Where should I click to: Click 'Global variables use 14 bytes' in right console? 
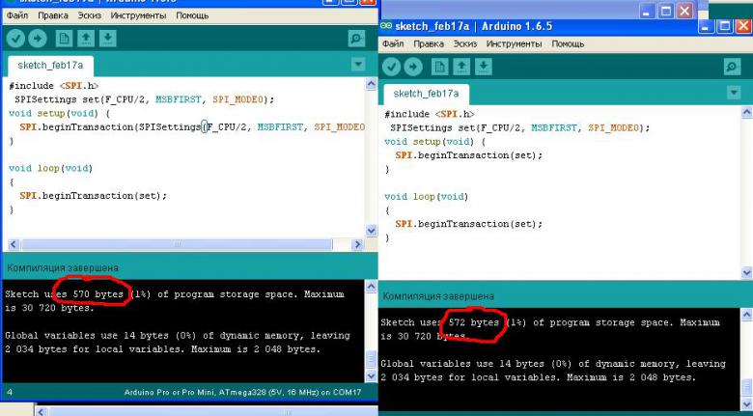[x=462, y=364]
